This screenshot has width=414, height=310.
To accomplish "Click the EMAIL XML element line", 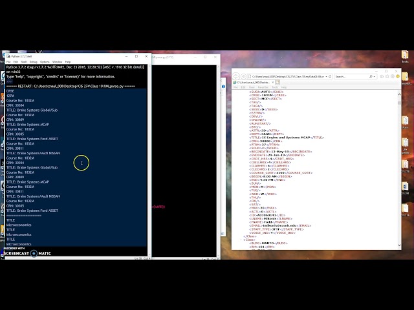I will [280, 225].
